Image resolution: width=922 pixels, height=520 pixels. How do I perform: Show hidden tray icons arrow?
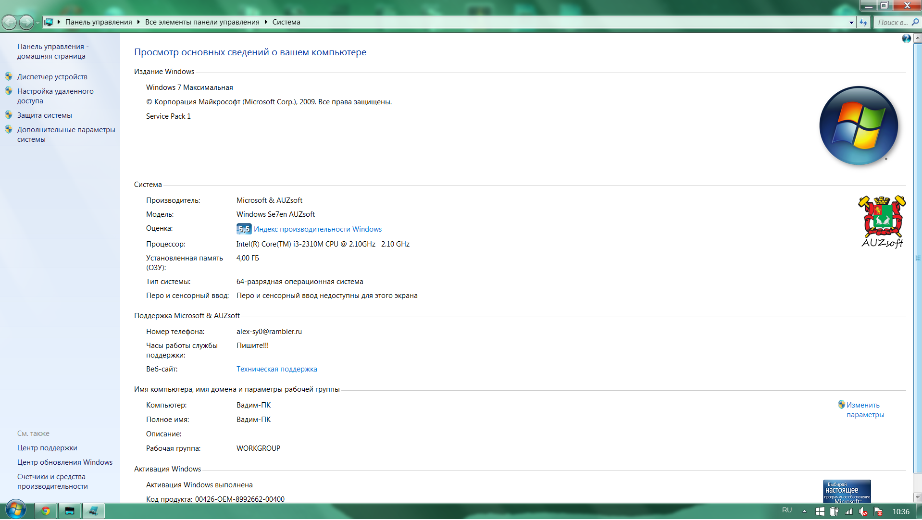[x=804, y=511]
